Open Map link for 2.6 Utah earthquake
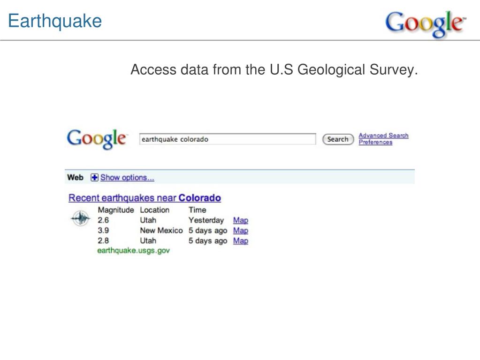 pyautogui.click(x=241, y=220)
